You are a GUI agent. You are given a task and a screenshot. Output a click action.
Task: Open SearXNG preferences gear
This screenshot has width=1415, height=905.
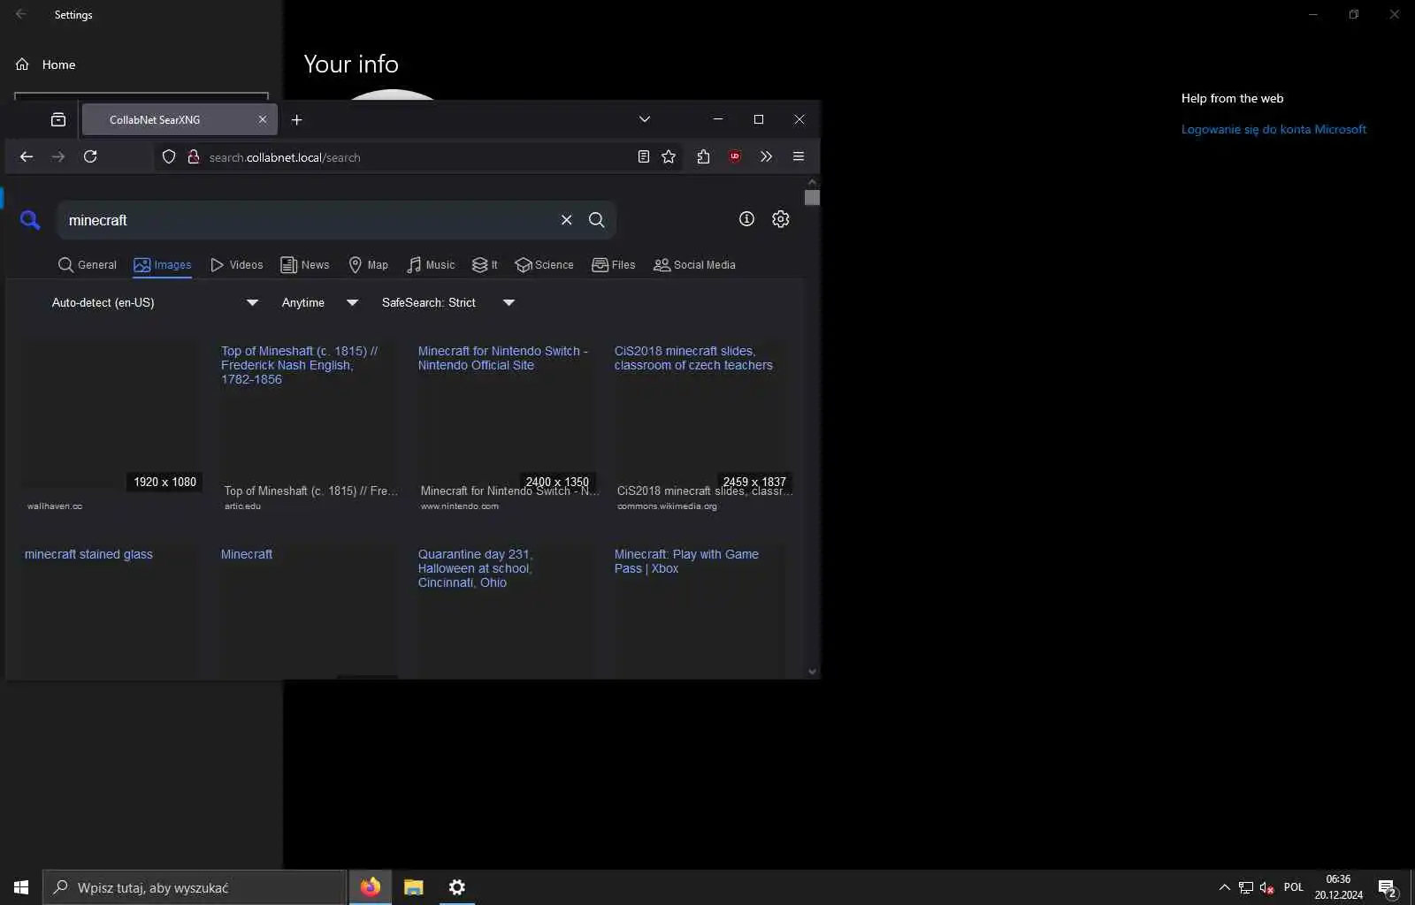pyautogui.click(x=781, y=219)
